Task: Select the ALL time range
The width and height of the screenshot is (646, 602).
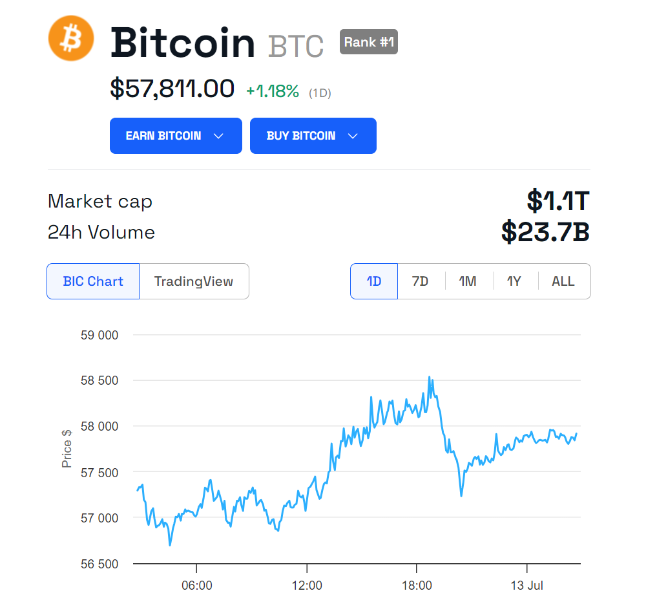Action: (x=563, y=281)
